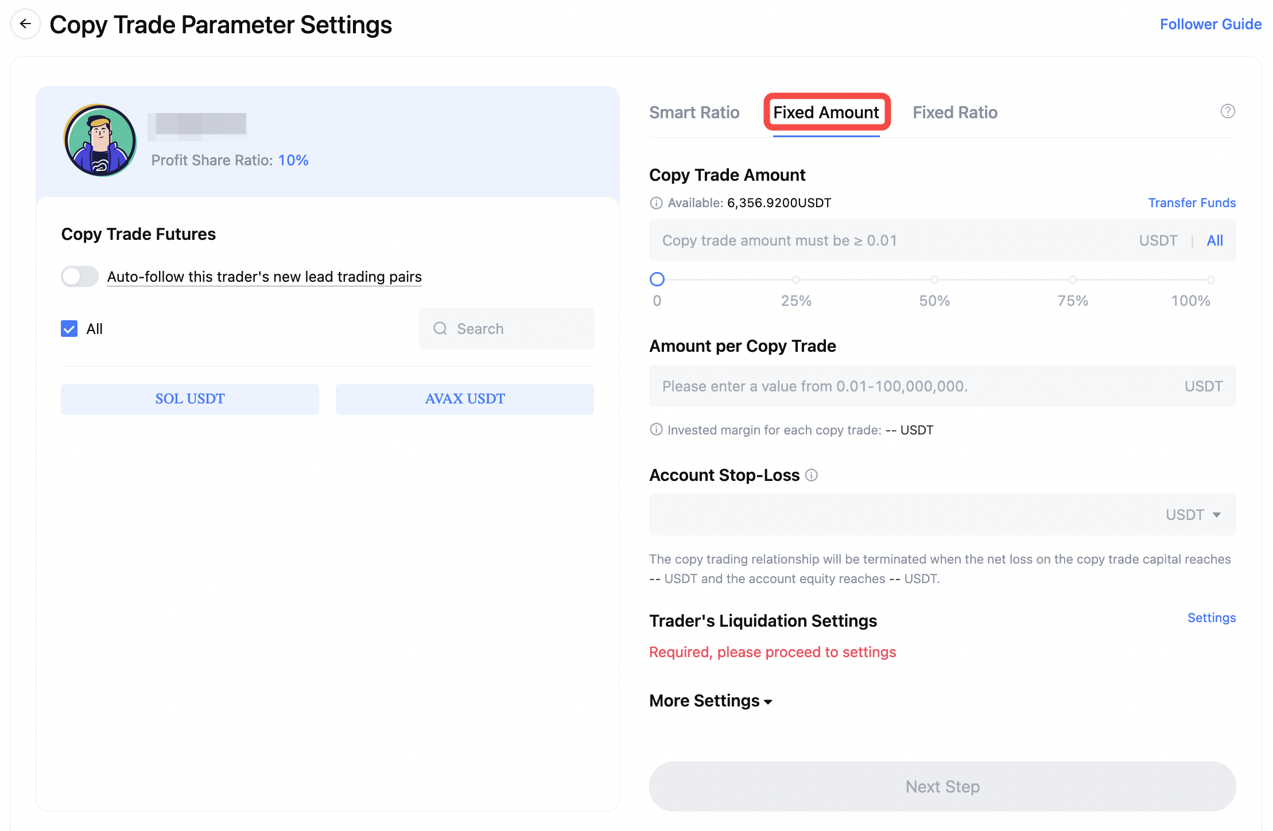This screenshot has height=831, width=1273.
Task: Switch to Smart Ratio tab
Action: (x=694, y=112)
